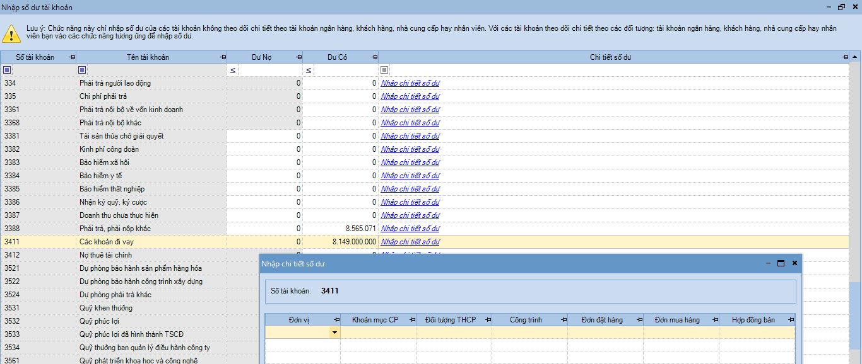Click the main grid vertical scrollbar thumb
The image size is (862, 364).
pos(856,316)
